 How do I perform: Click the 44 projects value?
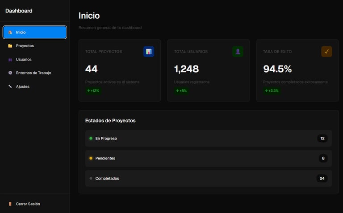click(91, 69)
